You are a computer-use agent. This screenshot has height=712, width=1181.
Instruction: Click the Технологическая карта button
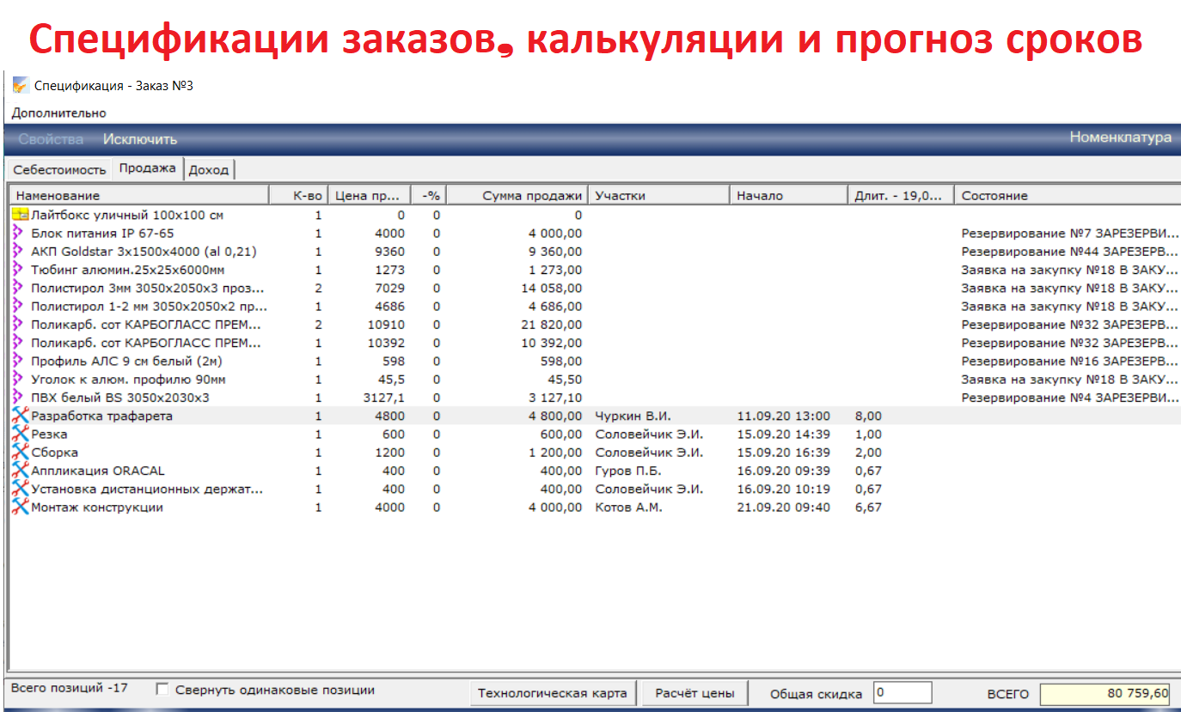point(553,691)
